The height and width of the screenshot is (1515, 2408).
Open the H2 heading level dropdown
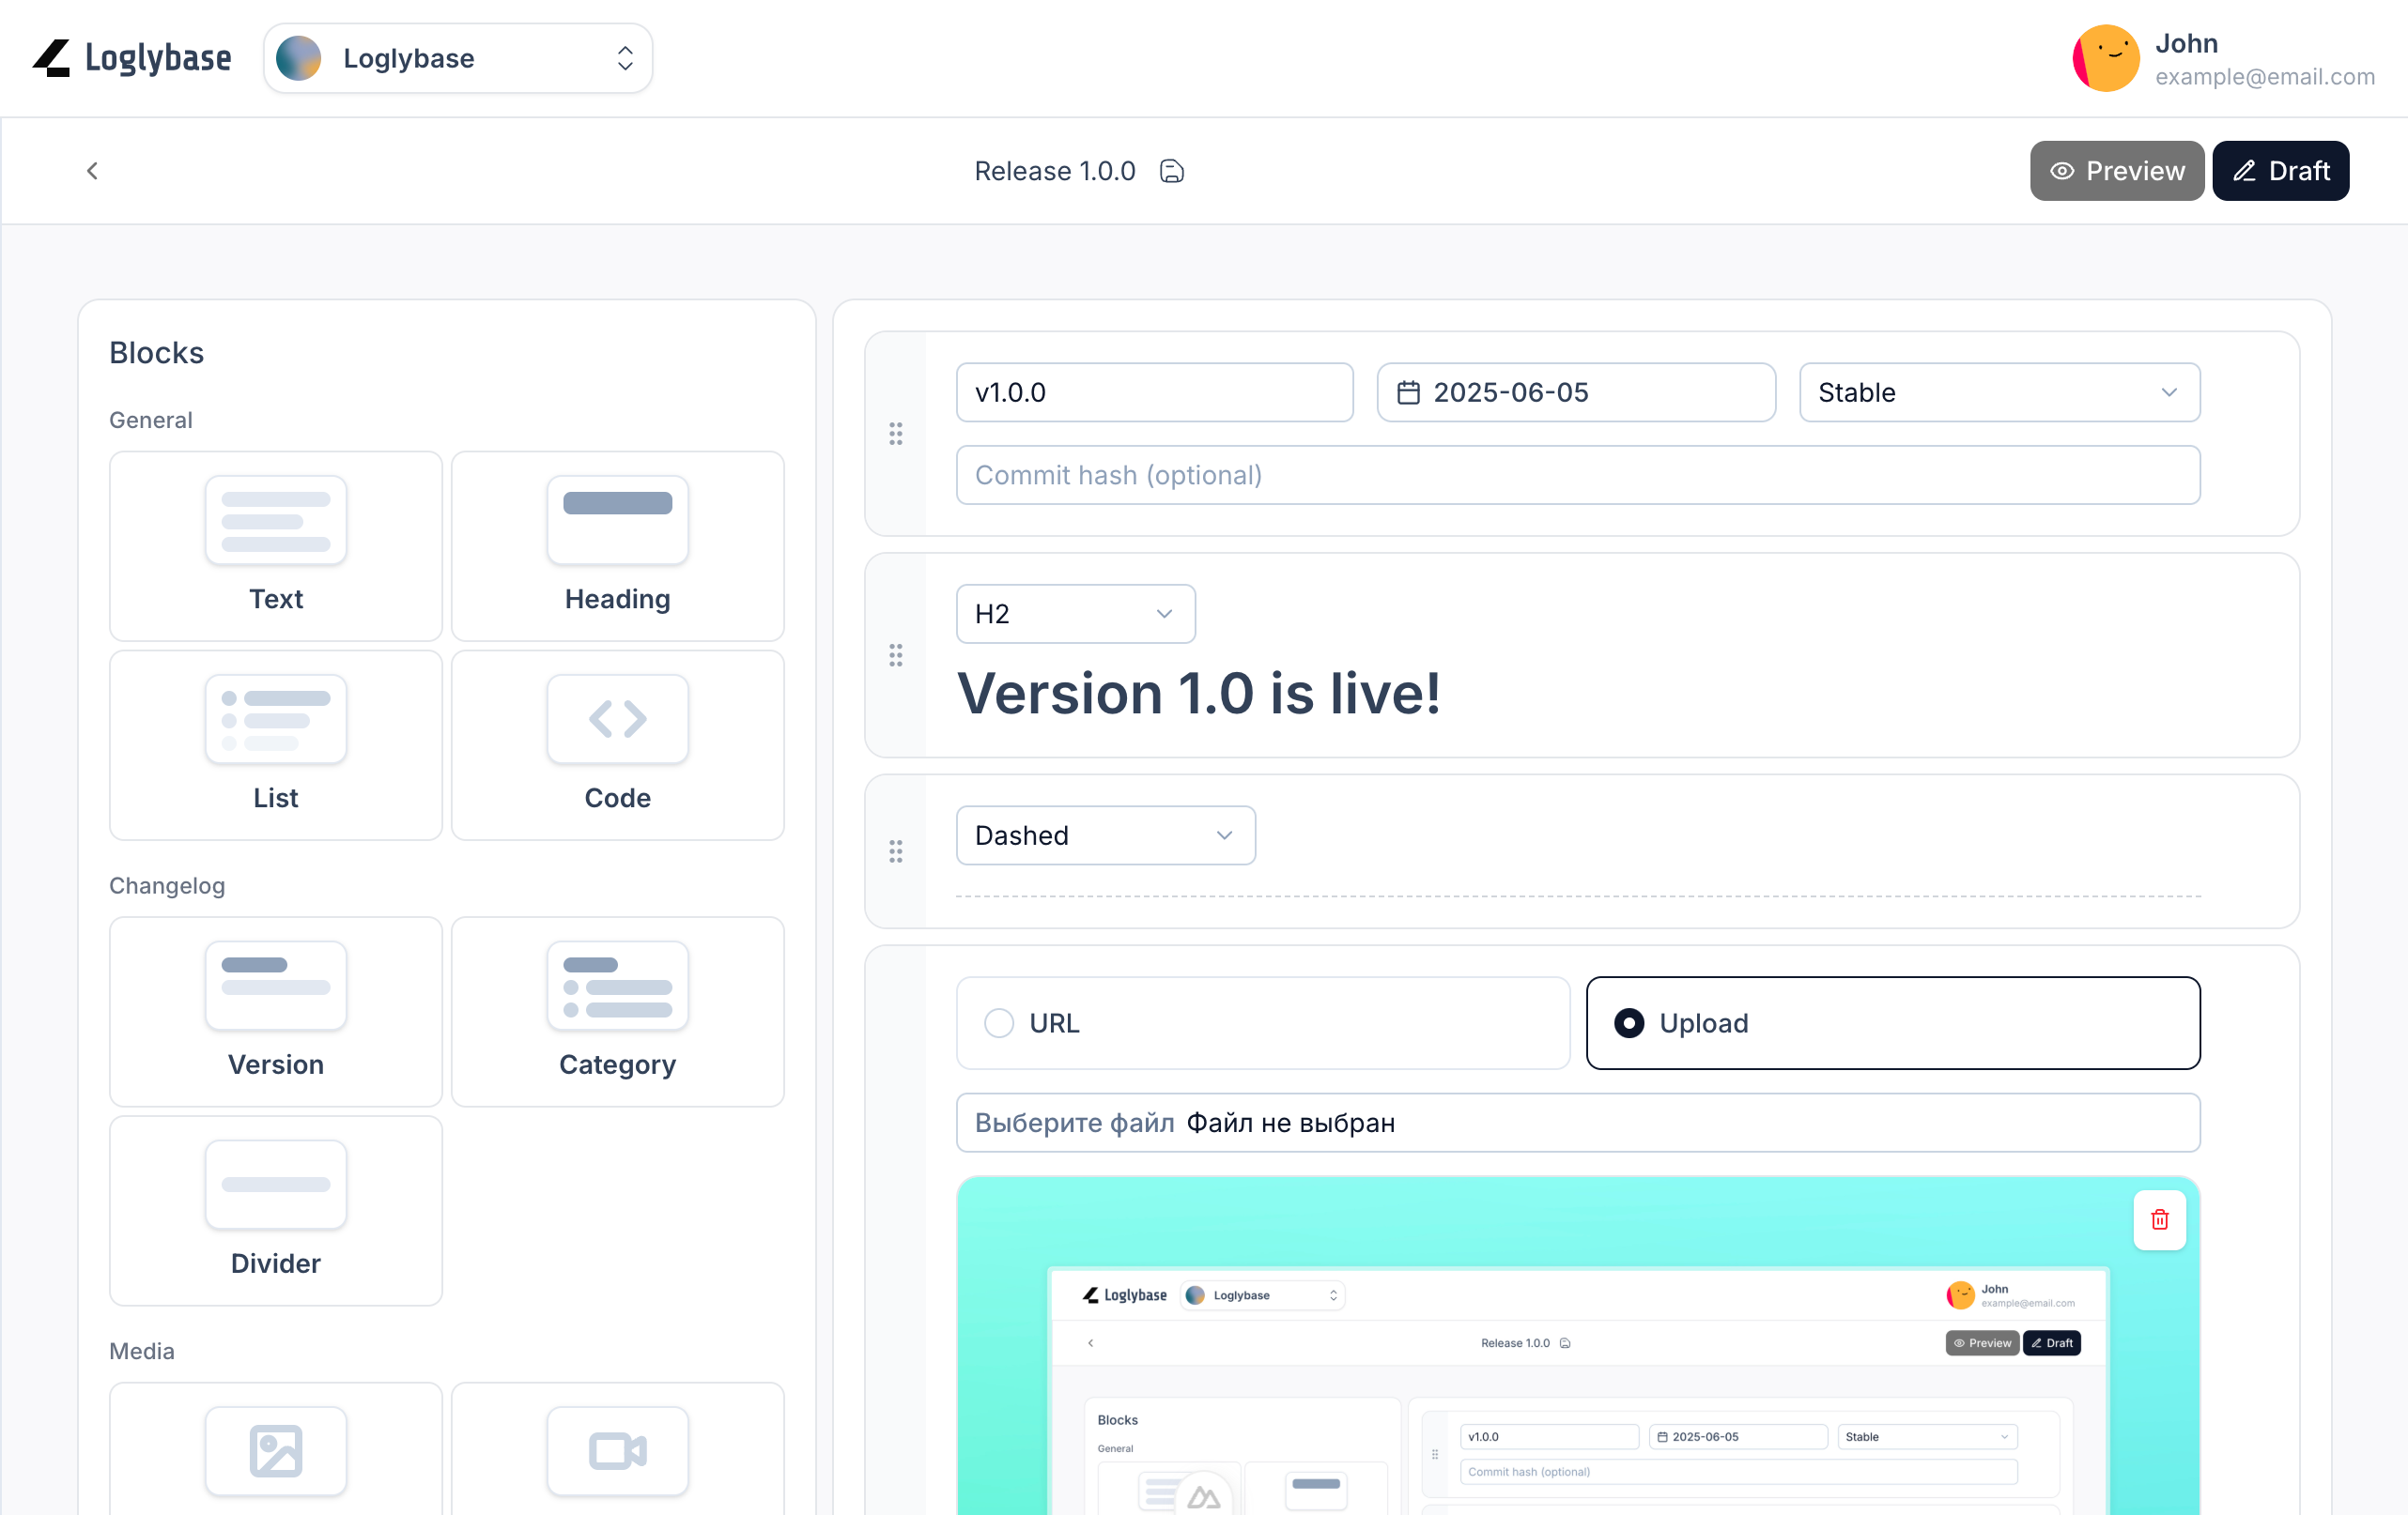coord(1074,614)
